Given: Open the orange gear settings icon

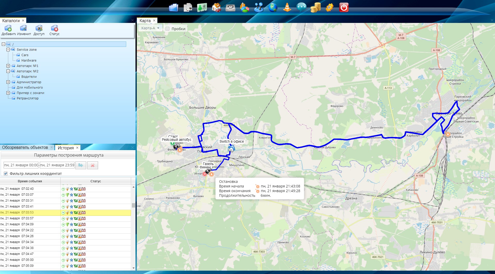Looking at the screenshot, I should pos(330,7).
